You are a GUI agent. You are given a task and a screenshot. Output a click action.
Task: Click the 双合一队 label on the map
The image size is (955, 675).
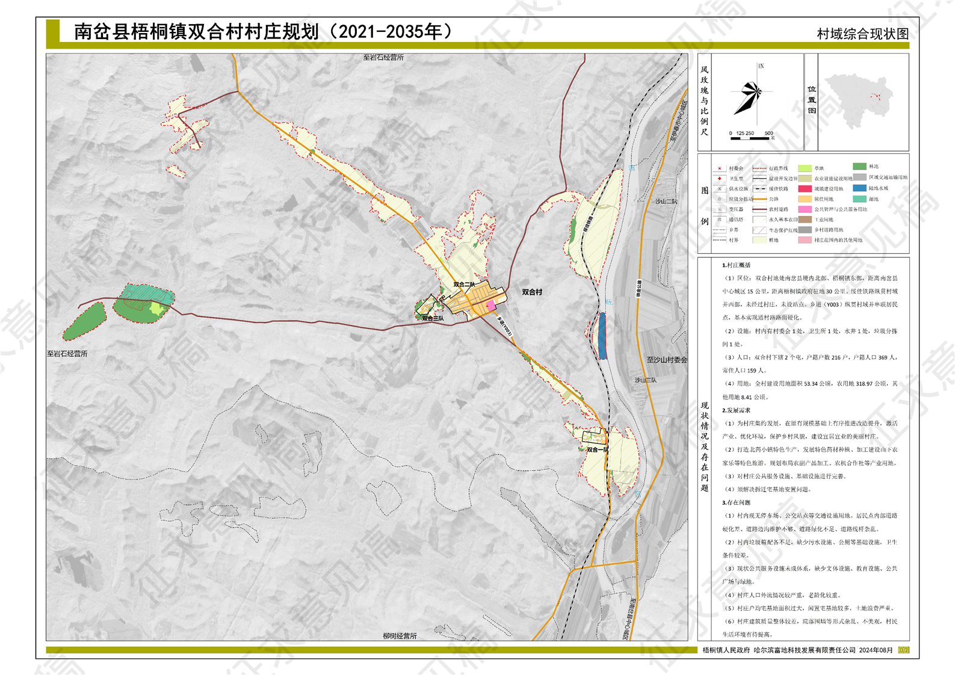[598, 449]
